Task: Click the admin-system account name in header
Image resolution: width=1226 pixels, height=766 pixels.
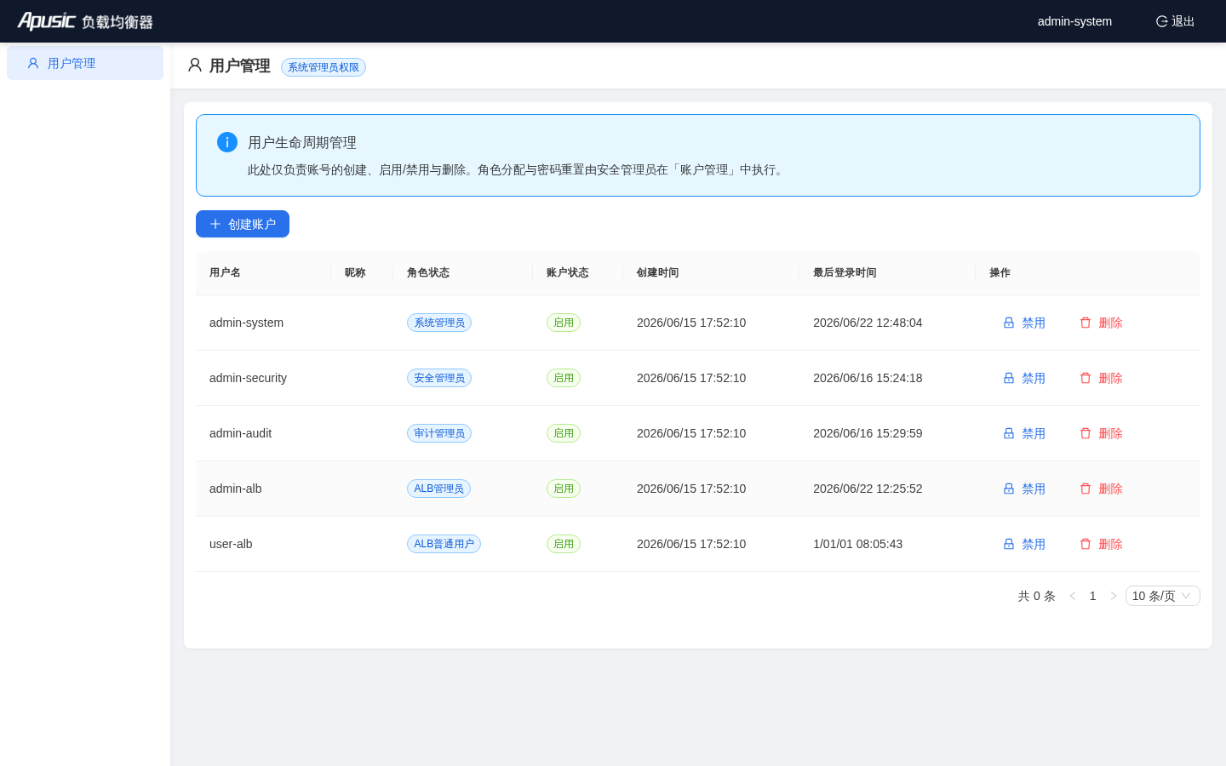Action: (1074, 21)
